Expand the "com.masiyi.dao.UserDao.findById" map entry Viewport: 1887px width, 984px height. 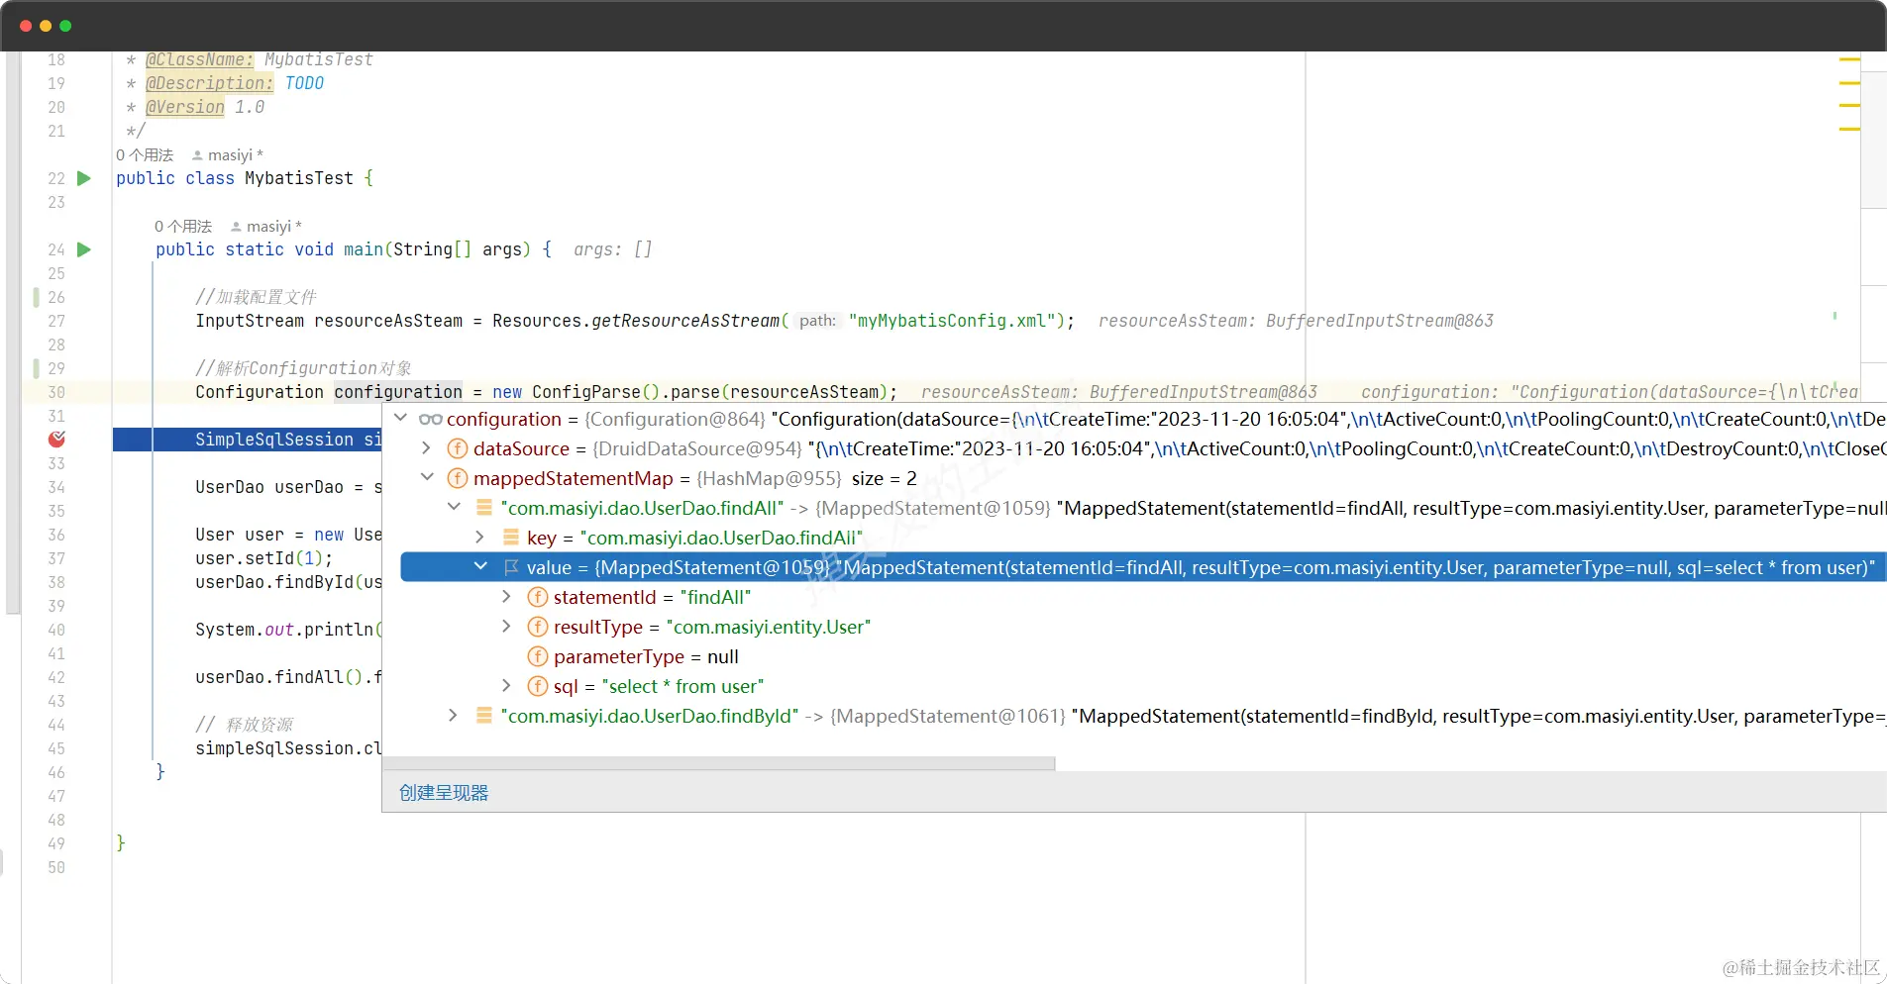point(454,716)
